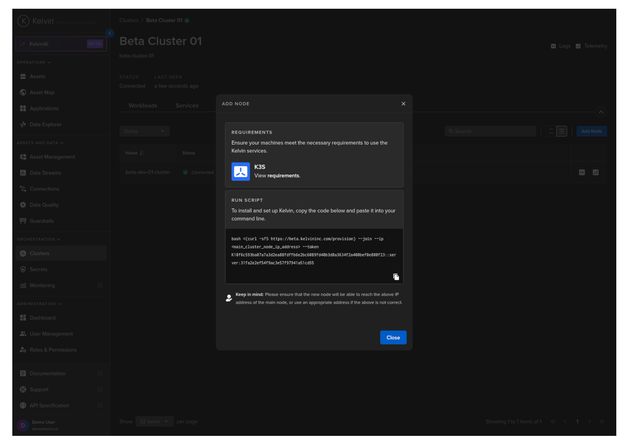
Task: Open the Guardrails section
Action: [41, 221]
